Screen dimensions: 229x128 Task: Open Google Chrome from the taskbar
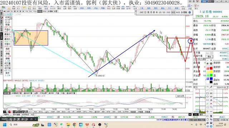(x=74, y=125)
